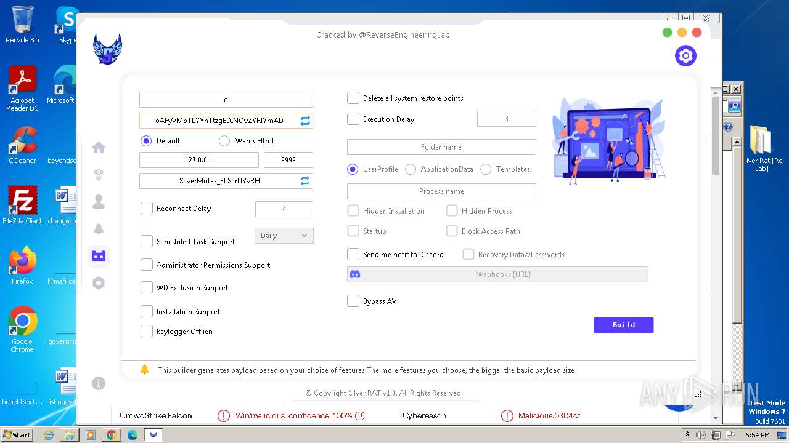Regenerate the key with refresh icon
Screen dimensions: 789x443
tap(305, 121)
